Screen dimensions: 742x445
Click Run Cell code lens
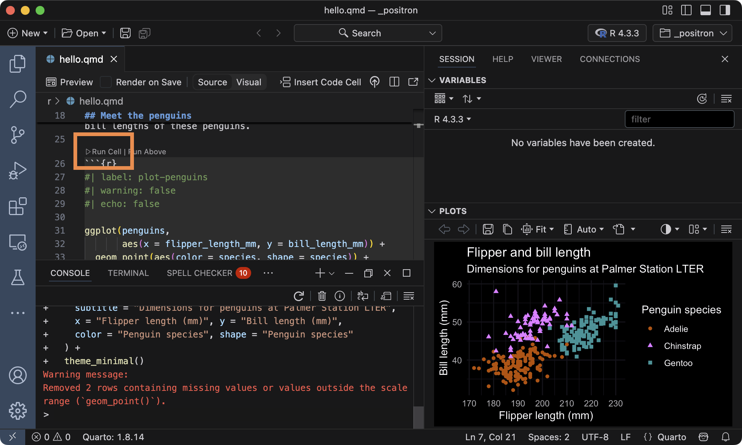pyautogui.click(x=104, y=151)
